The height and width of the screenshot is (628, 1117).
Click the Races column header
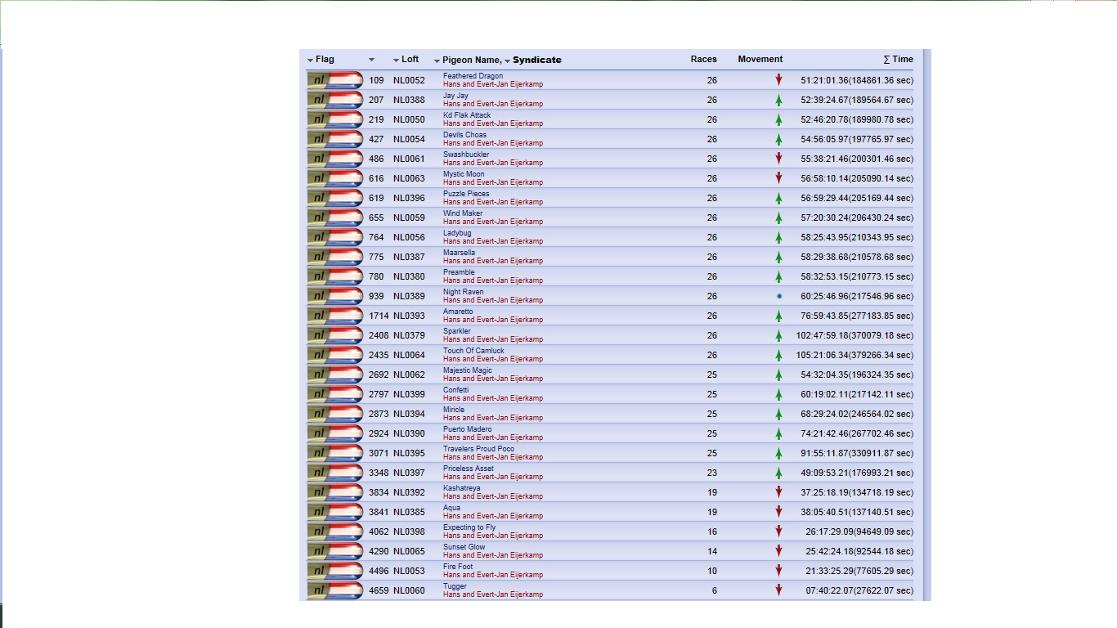(703, 59)
